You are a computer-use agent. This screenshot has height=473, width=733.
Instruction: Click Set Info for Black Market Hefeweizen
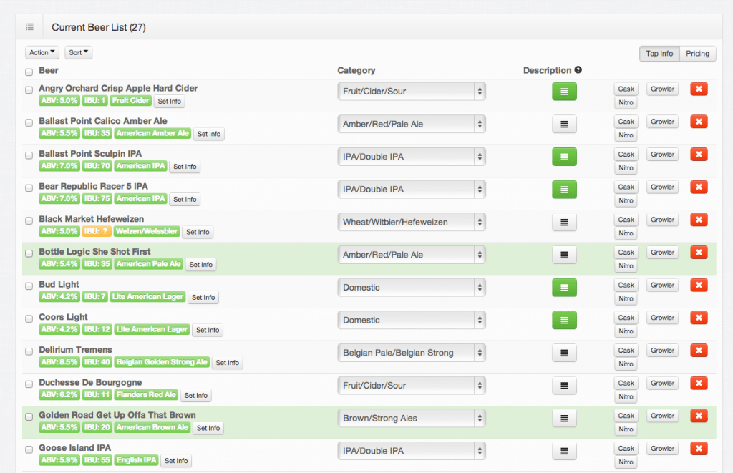point(198,232)
